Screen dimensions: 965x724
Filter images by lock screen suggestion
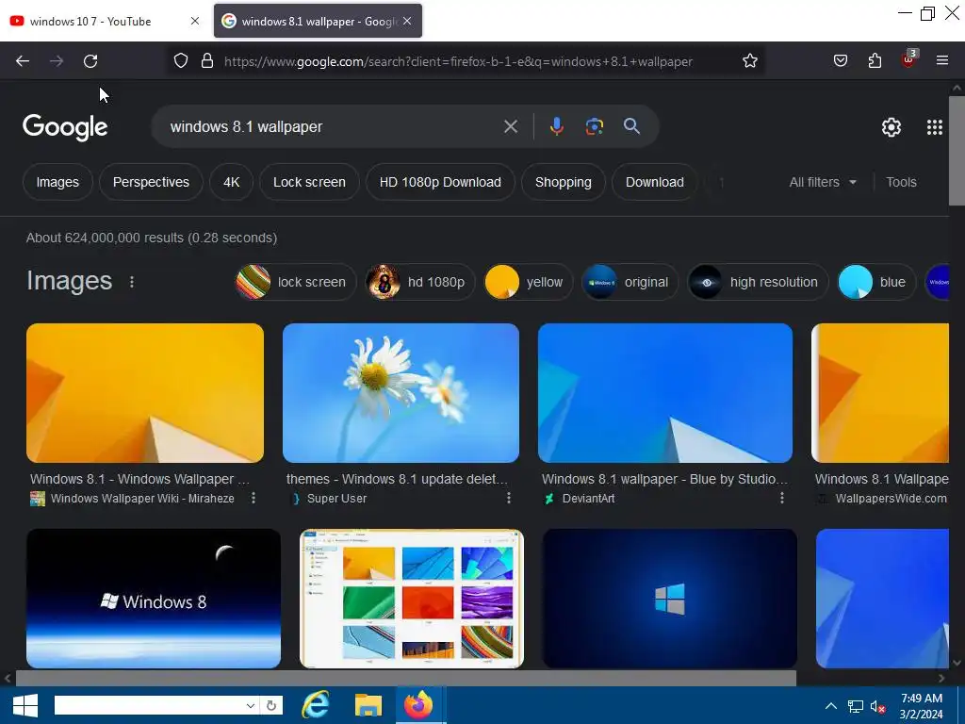coord(295,282)
